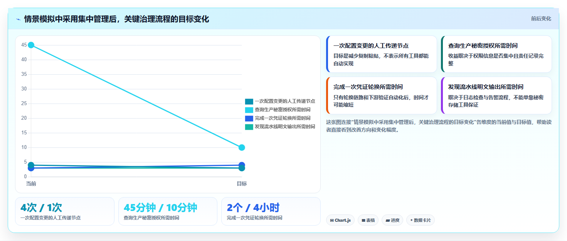Click the 2个 / 4小时 stat value
The image size is (567, 241).
click(x=253, y=208)
